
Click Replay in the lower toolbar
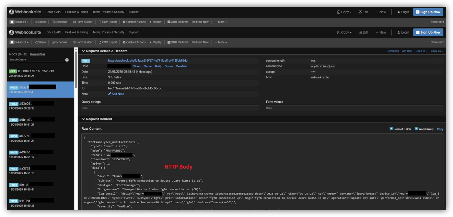155,42
